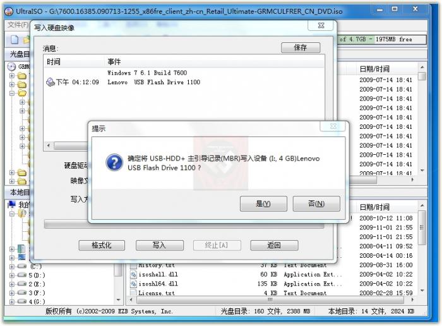Click the 事件 column header
Image resolution: width=442 pixels, height=326 pixels.
[114, 62]
